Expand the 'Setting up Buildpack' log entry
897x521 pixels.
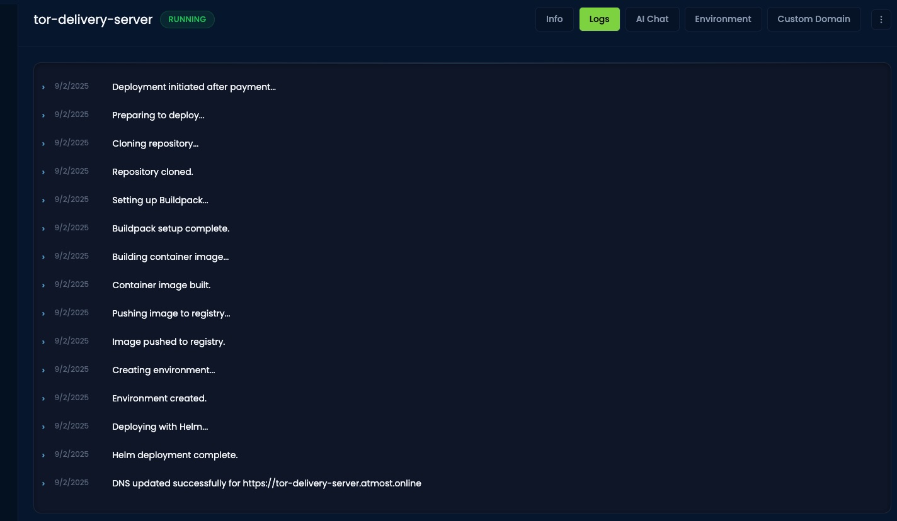[x=43, y=200]
